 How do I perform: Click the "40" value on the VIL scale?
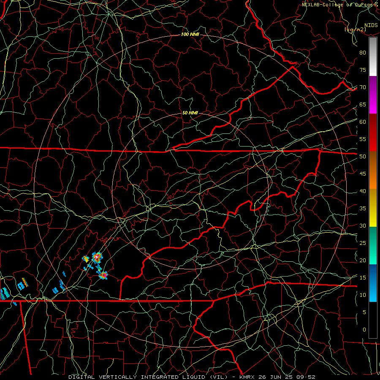363,191
